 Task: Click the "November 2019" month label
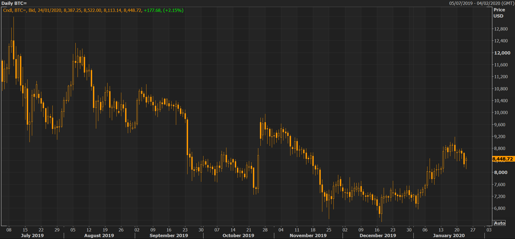pyautogui.click(x=308, y=235)
